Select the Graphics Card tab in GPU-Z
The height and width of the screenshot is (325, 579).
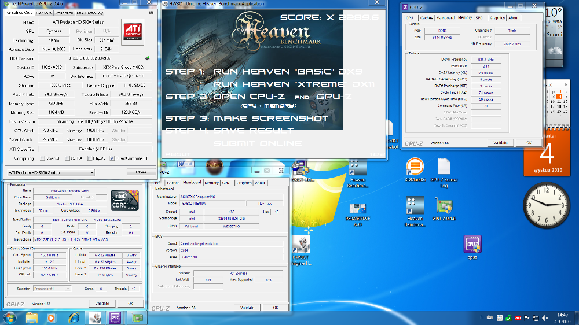pos(20,13)
